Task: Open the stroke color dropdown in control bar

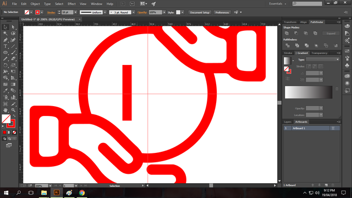Action: (42, 12)
